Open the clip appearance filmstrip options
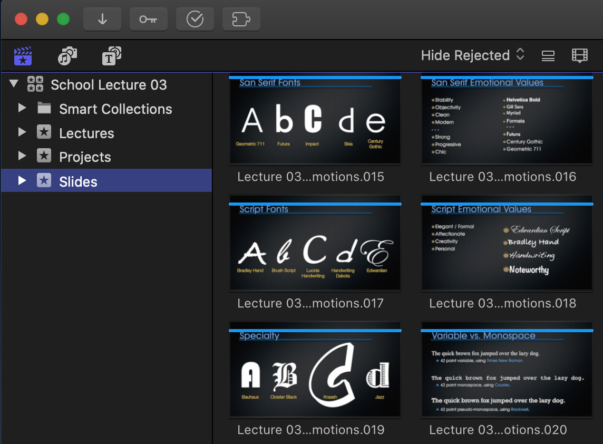This screenshot has height=444, width=603. pyautogui.click(x=579, y=55)
